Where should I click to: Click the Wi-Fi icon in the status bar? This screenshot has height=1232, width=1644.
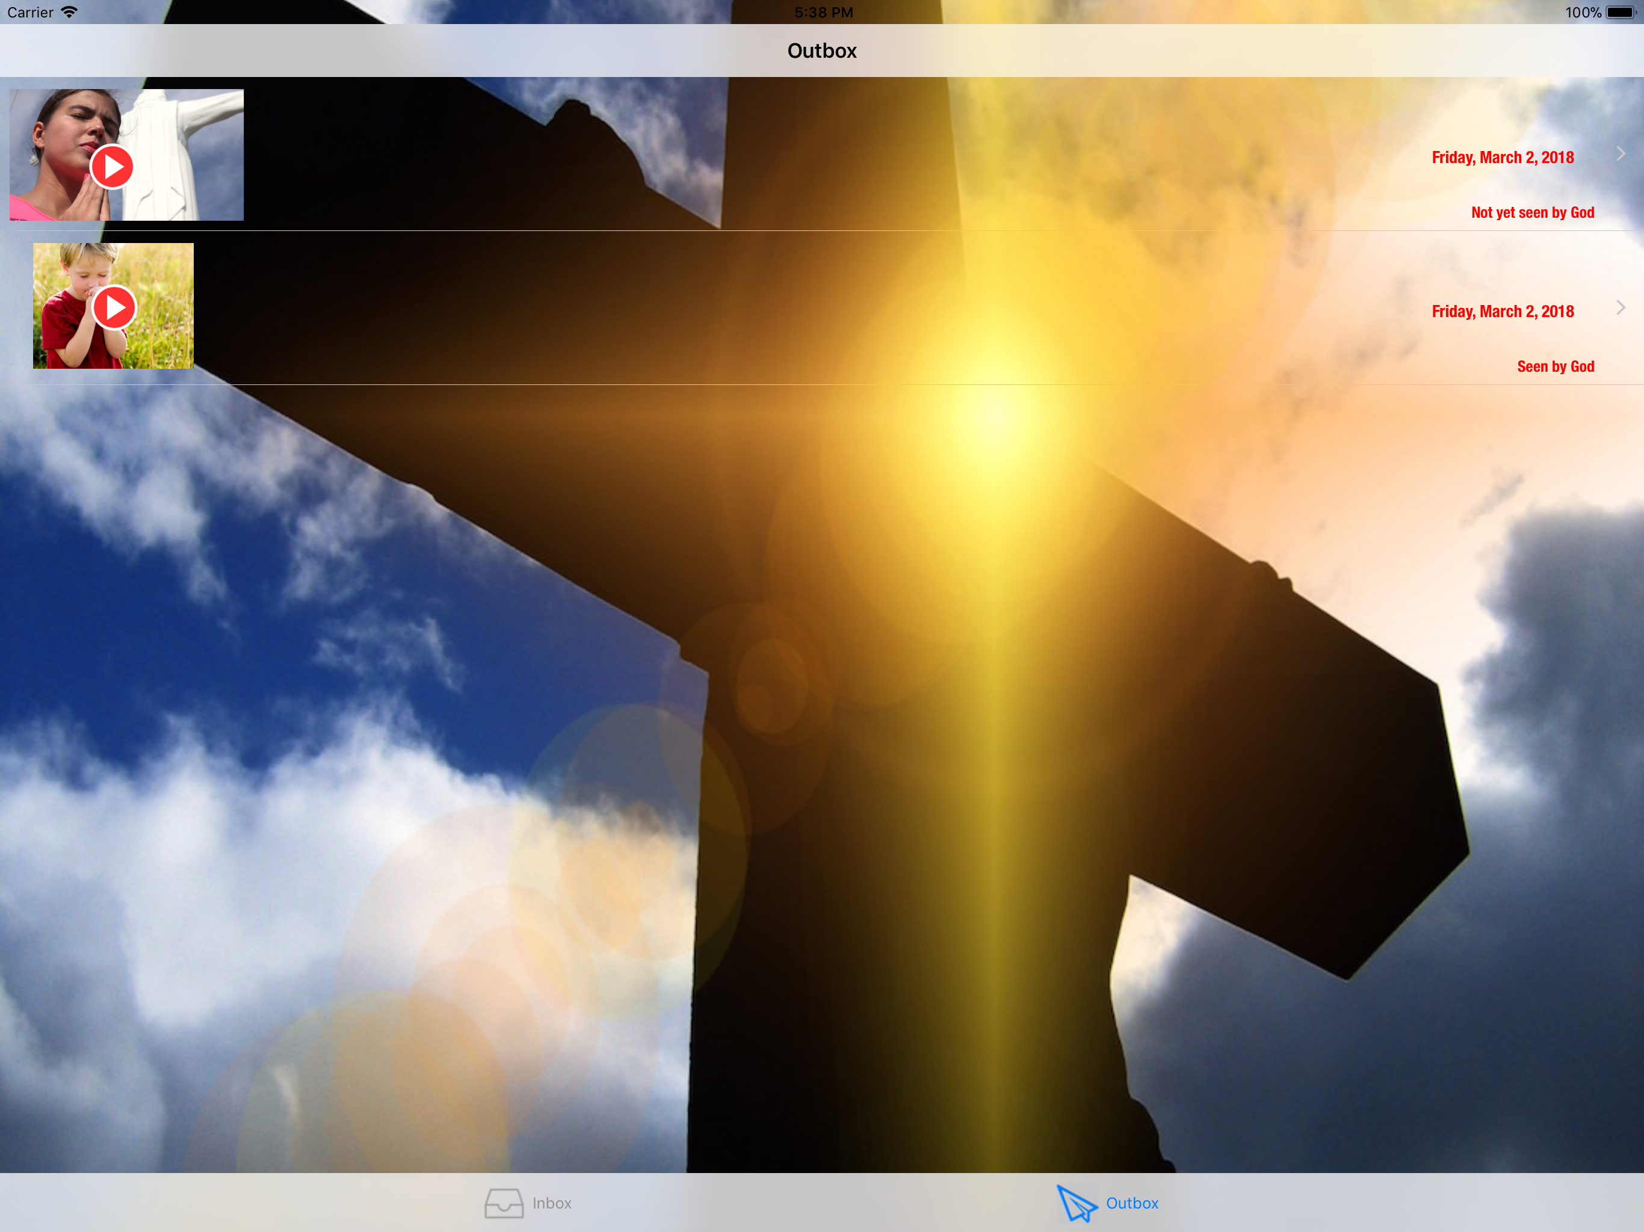(x=69, y=12)
